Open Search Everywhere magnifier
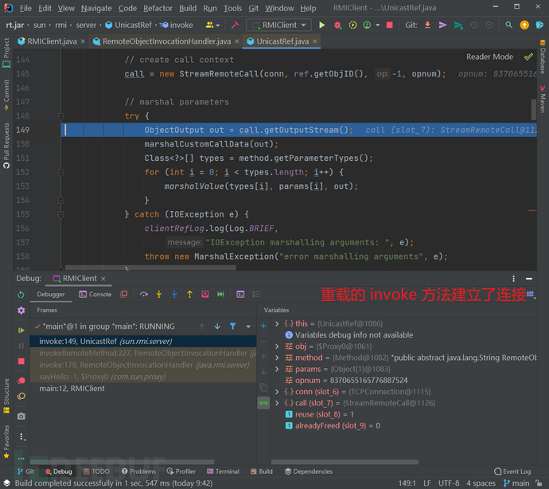The width and height of the screenshot is (549, 489). [x=508, y=25]
